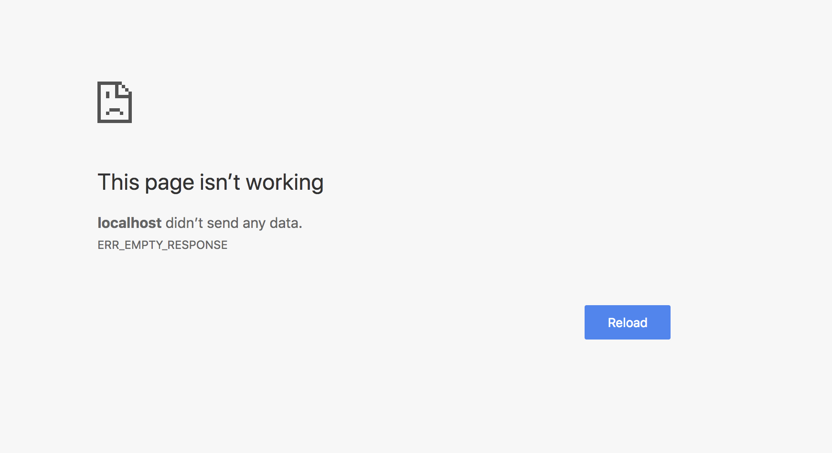Click the folded corner of the page icon
Viewport: 832px width, 453px height.
125,88
